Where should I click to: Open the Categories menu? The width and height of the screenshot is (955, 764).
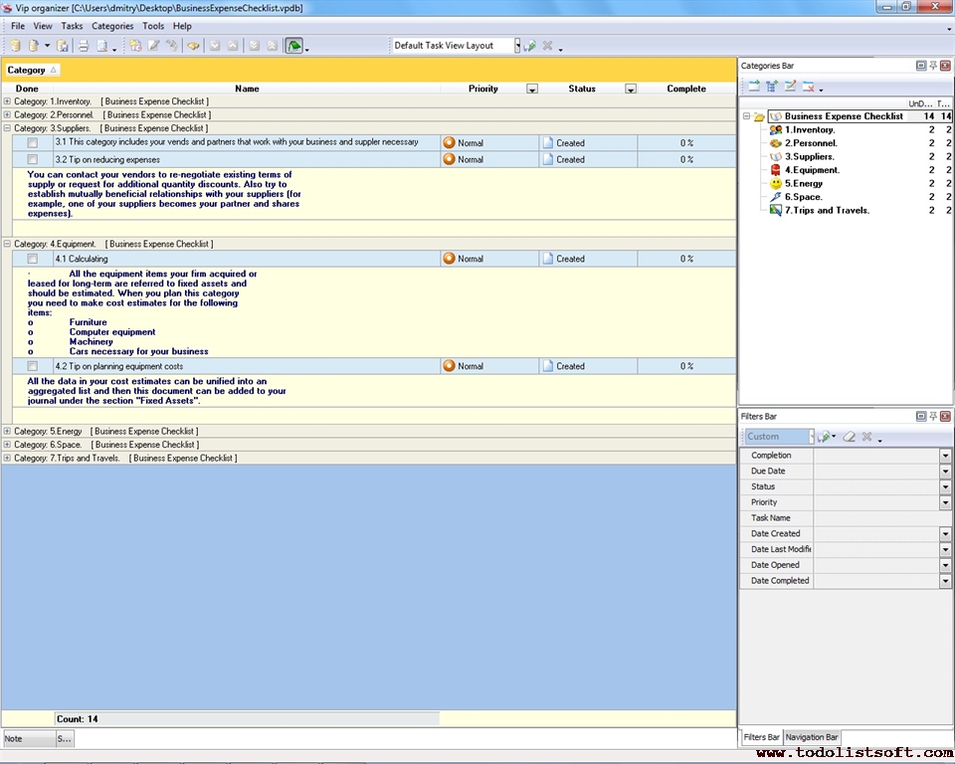pos(112,26)
